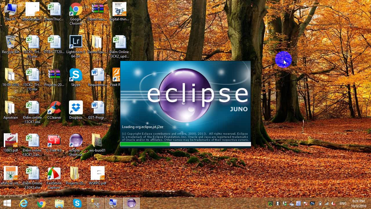Screen dimensions: 371x209
Task: Select the 13CK2_TH... (1).xlsx file icon
Action: click(32, 79)
